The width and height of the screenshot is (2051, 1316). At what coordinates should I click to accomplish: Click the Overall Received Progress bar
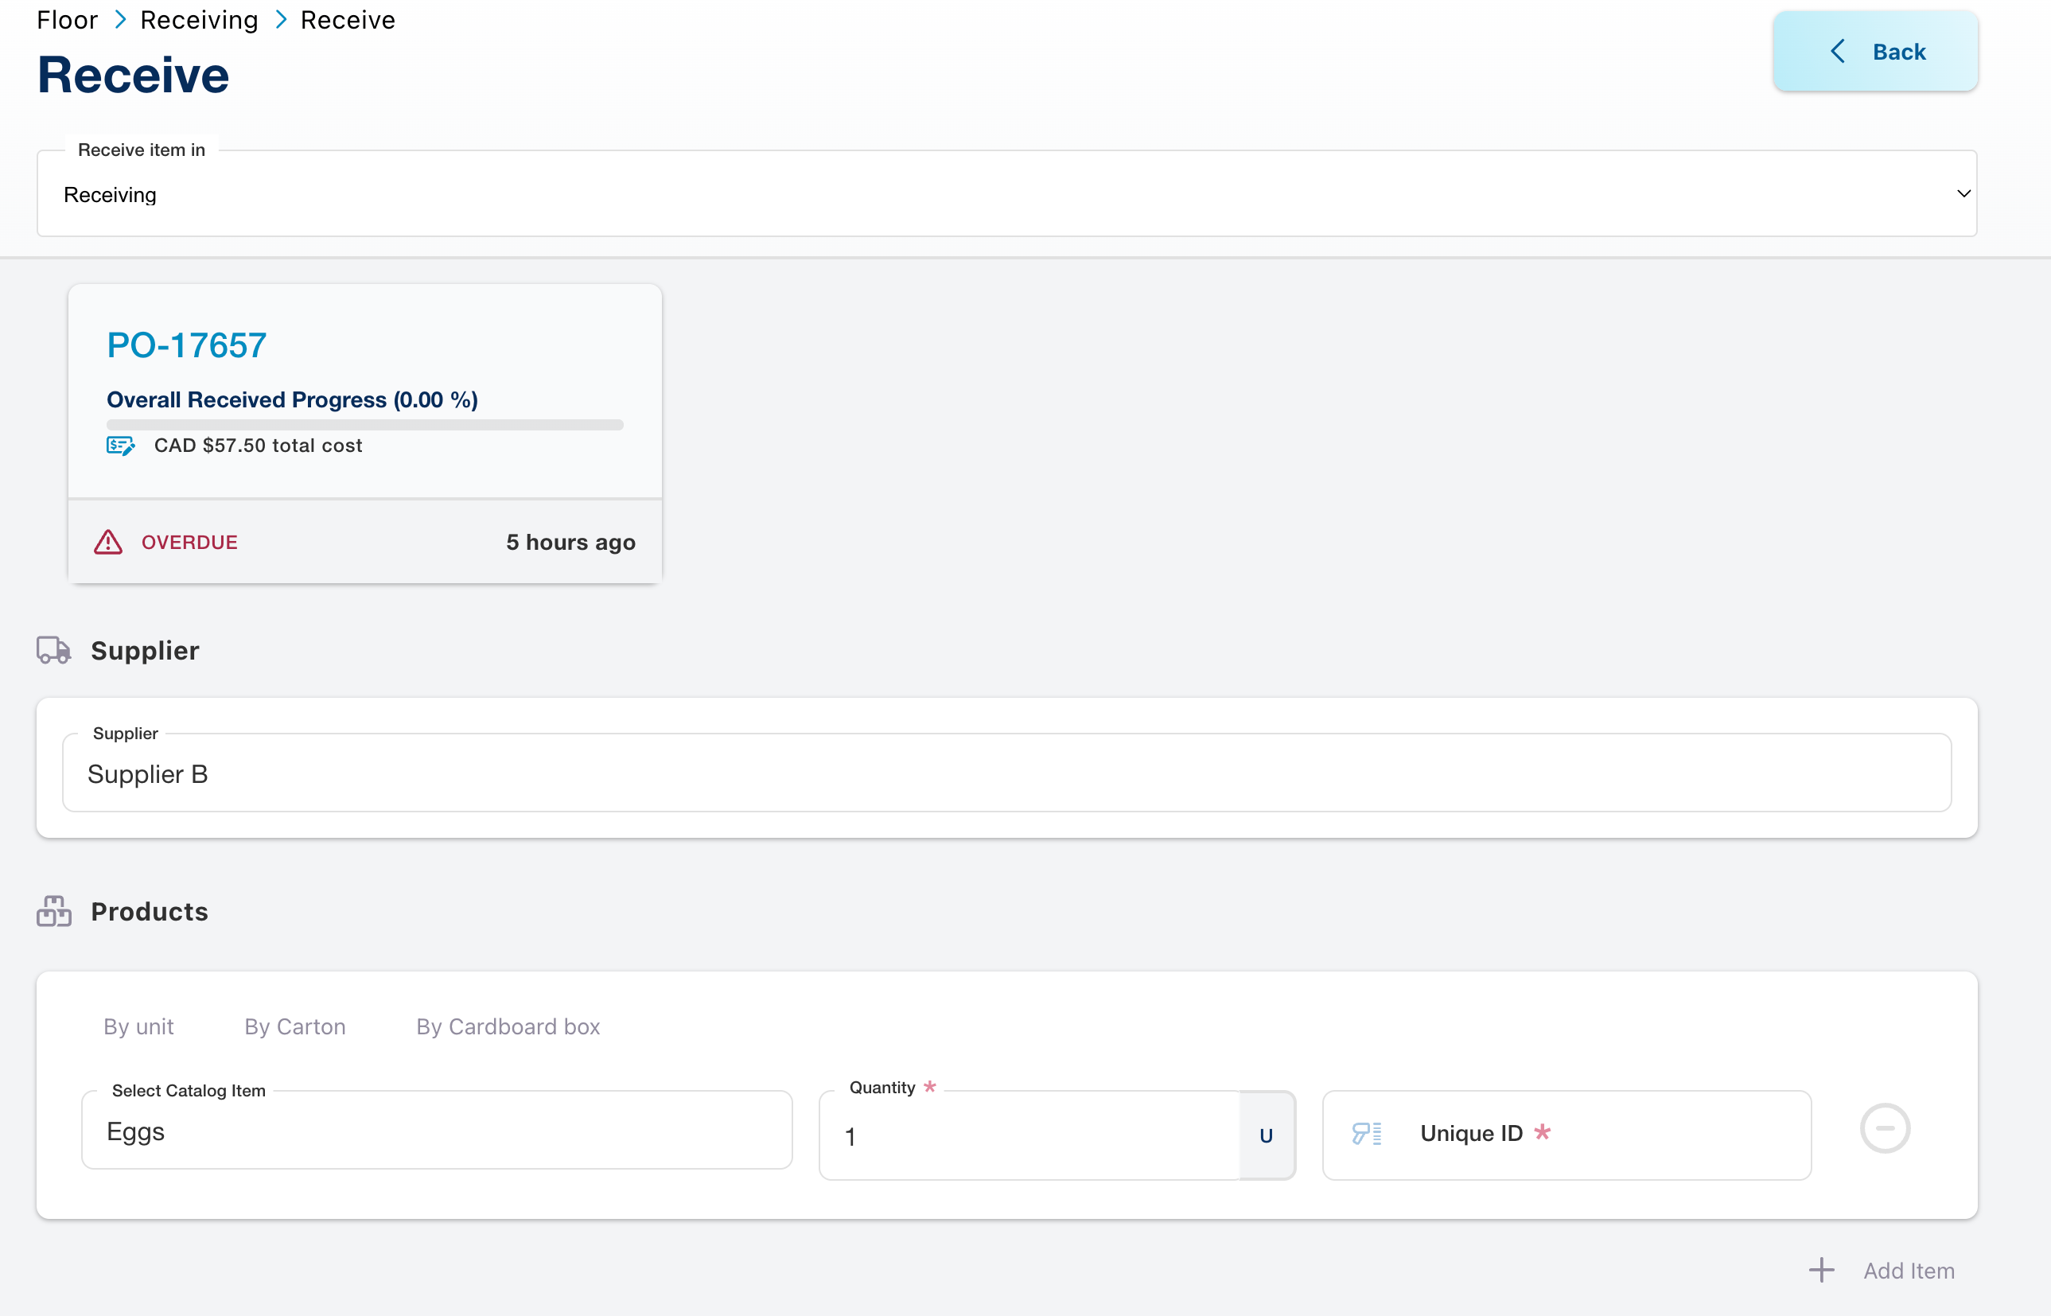pos(364,425)
